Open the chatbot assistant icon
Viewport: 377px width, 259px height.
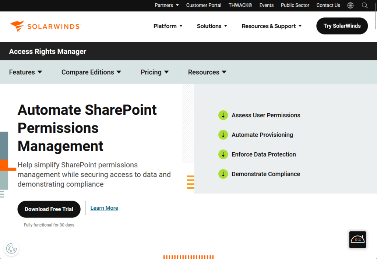(357, 240)
